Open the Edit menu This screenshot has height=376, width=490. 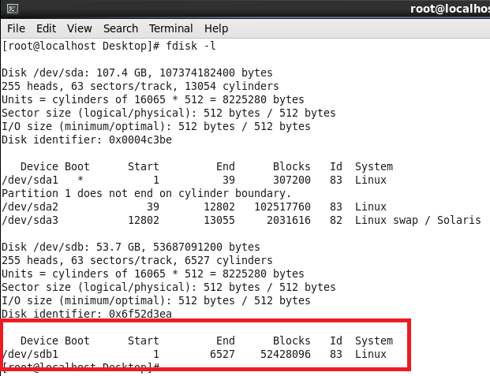(46, 28)
